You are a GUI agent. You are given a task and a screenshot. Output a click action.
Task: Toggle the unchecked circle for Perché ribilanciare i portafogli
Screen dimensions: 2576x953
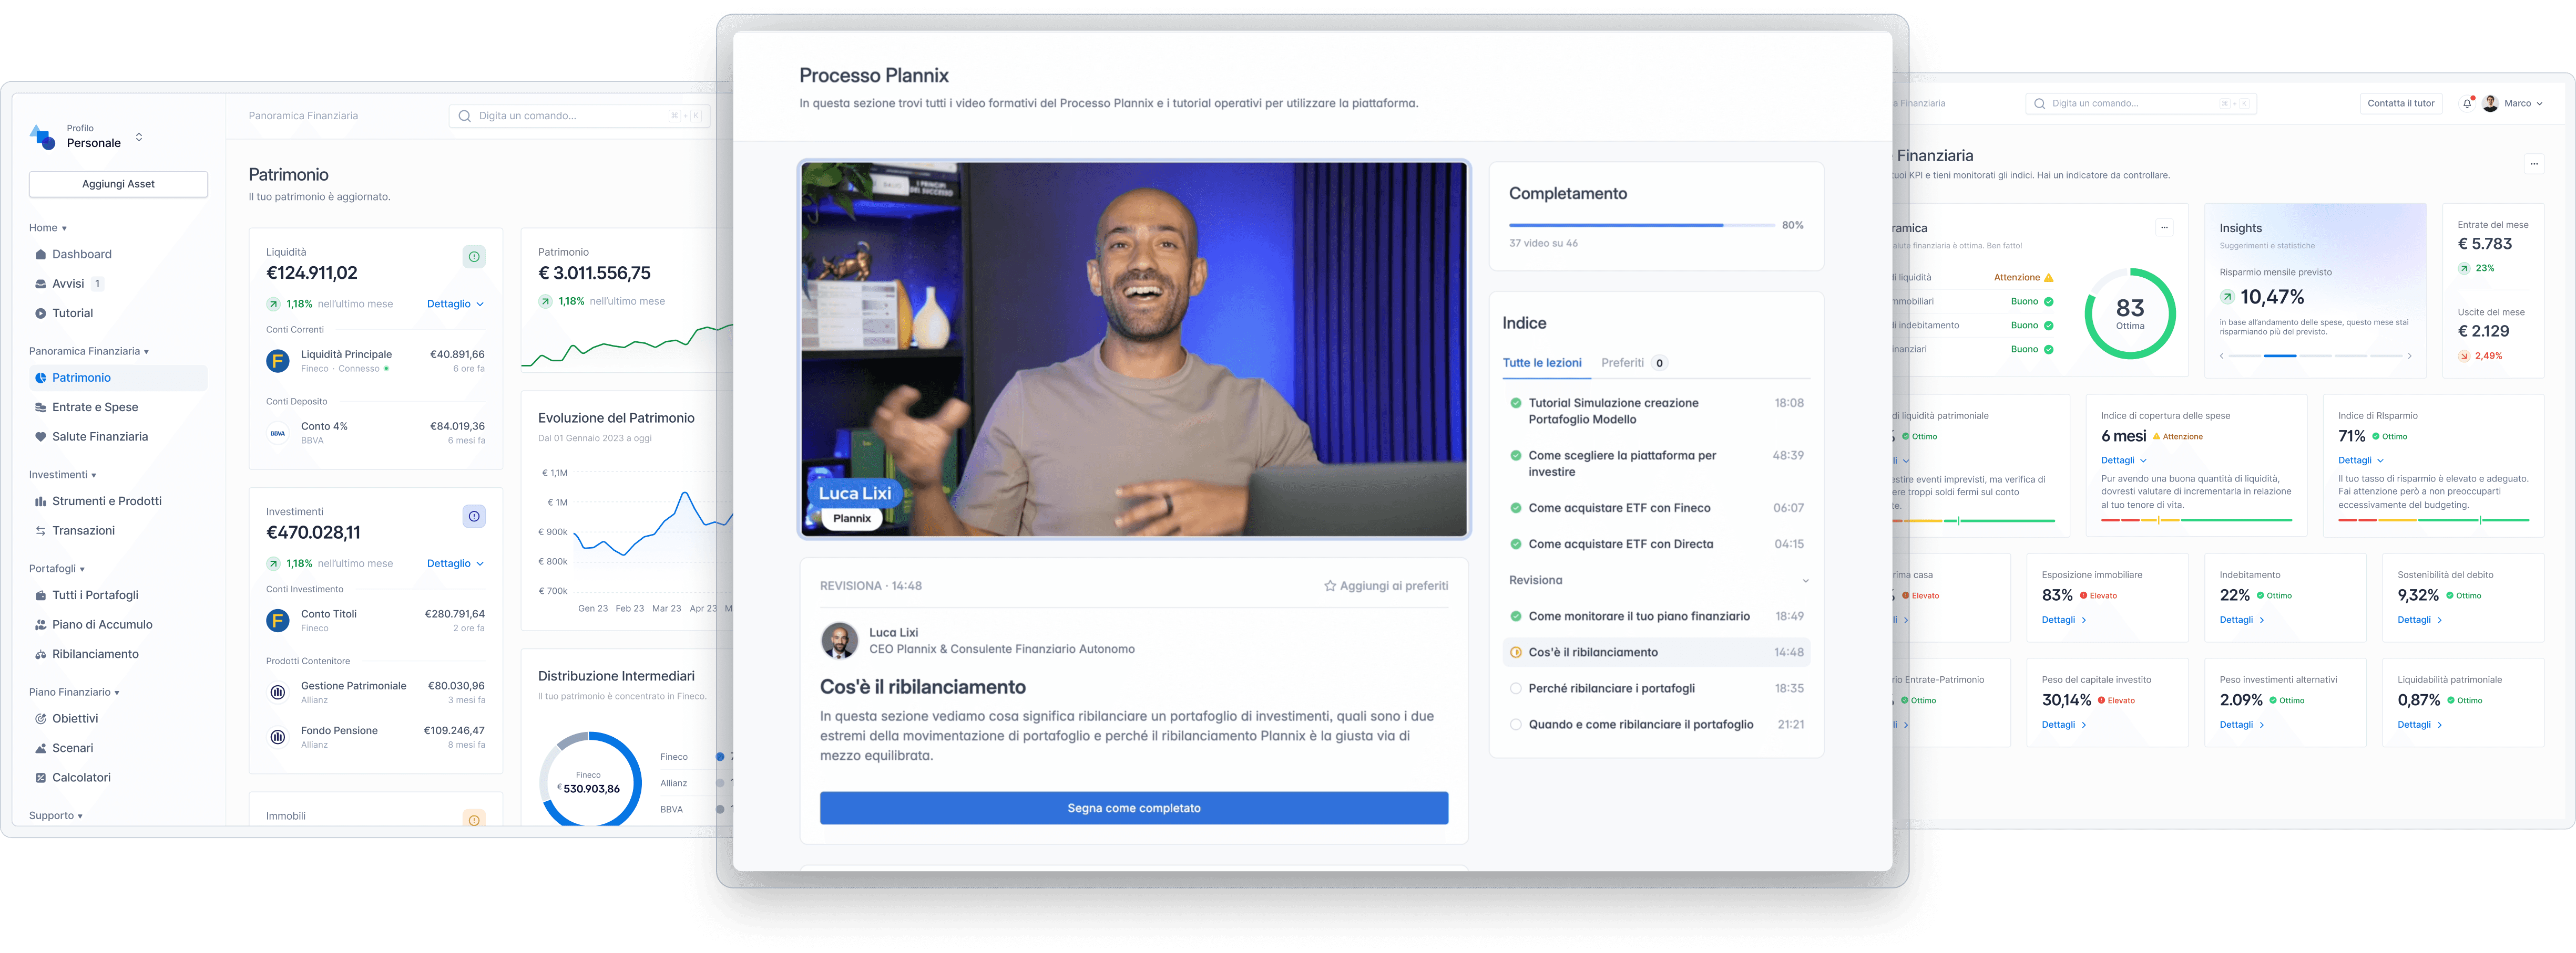click(x=1515, y=688)
